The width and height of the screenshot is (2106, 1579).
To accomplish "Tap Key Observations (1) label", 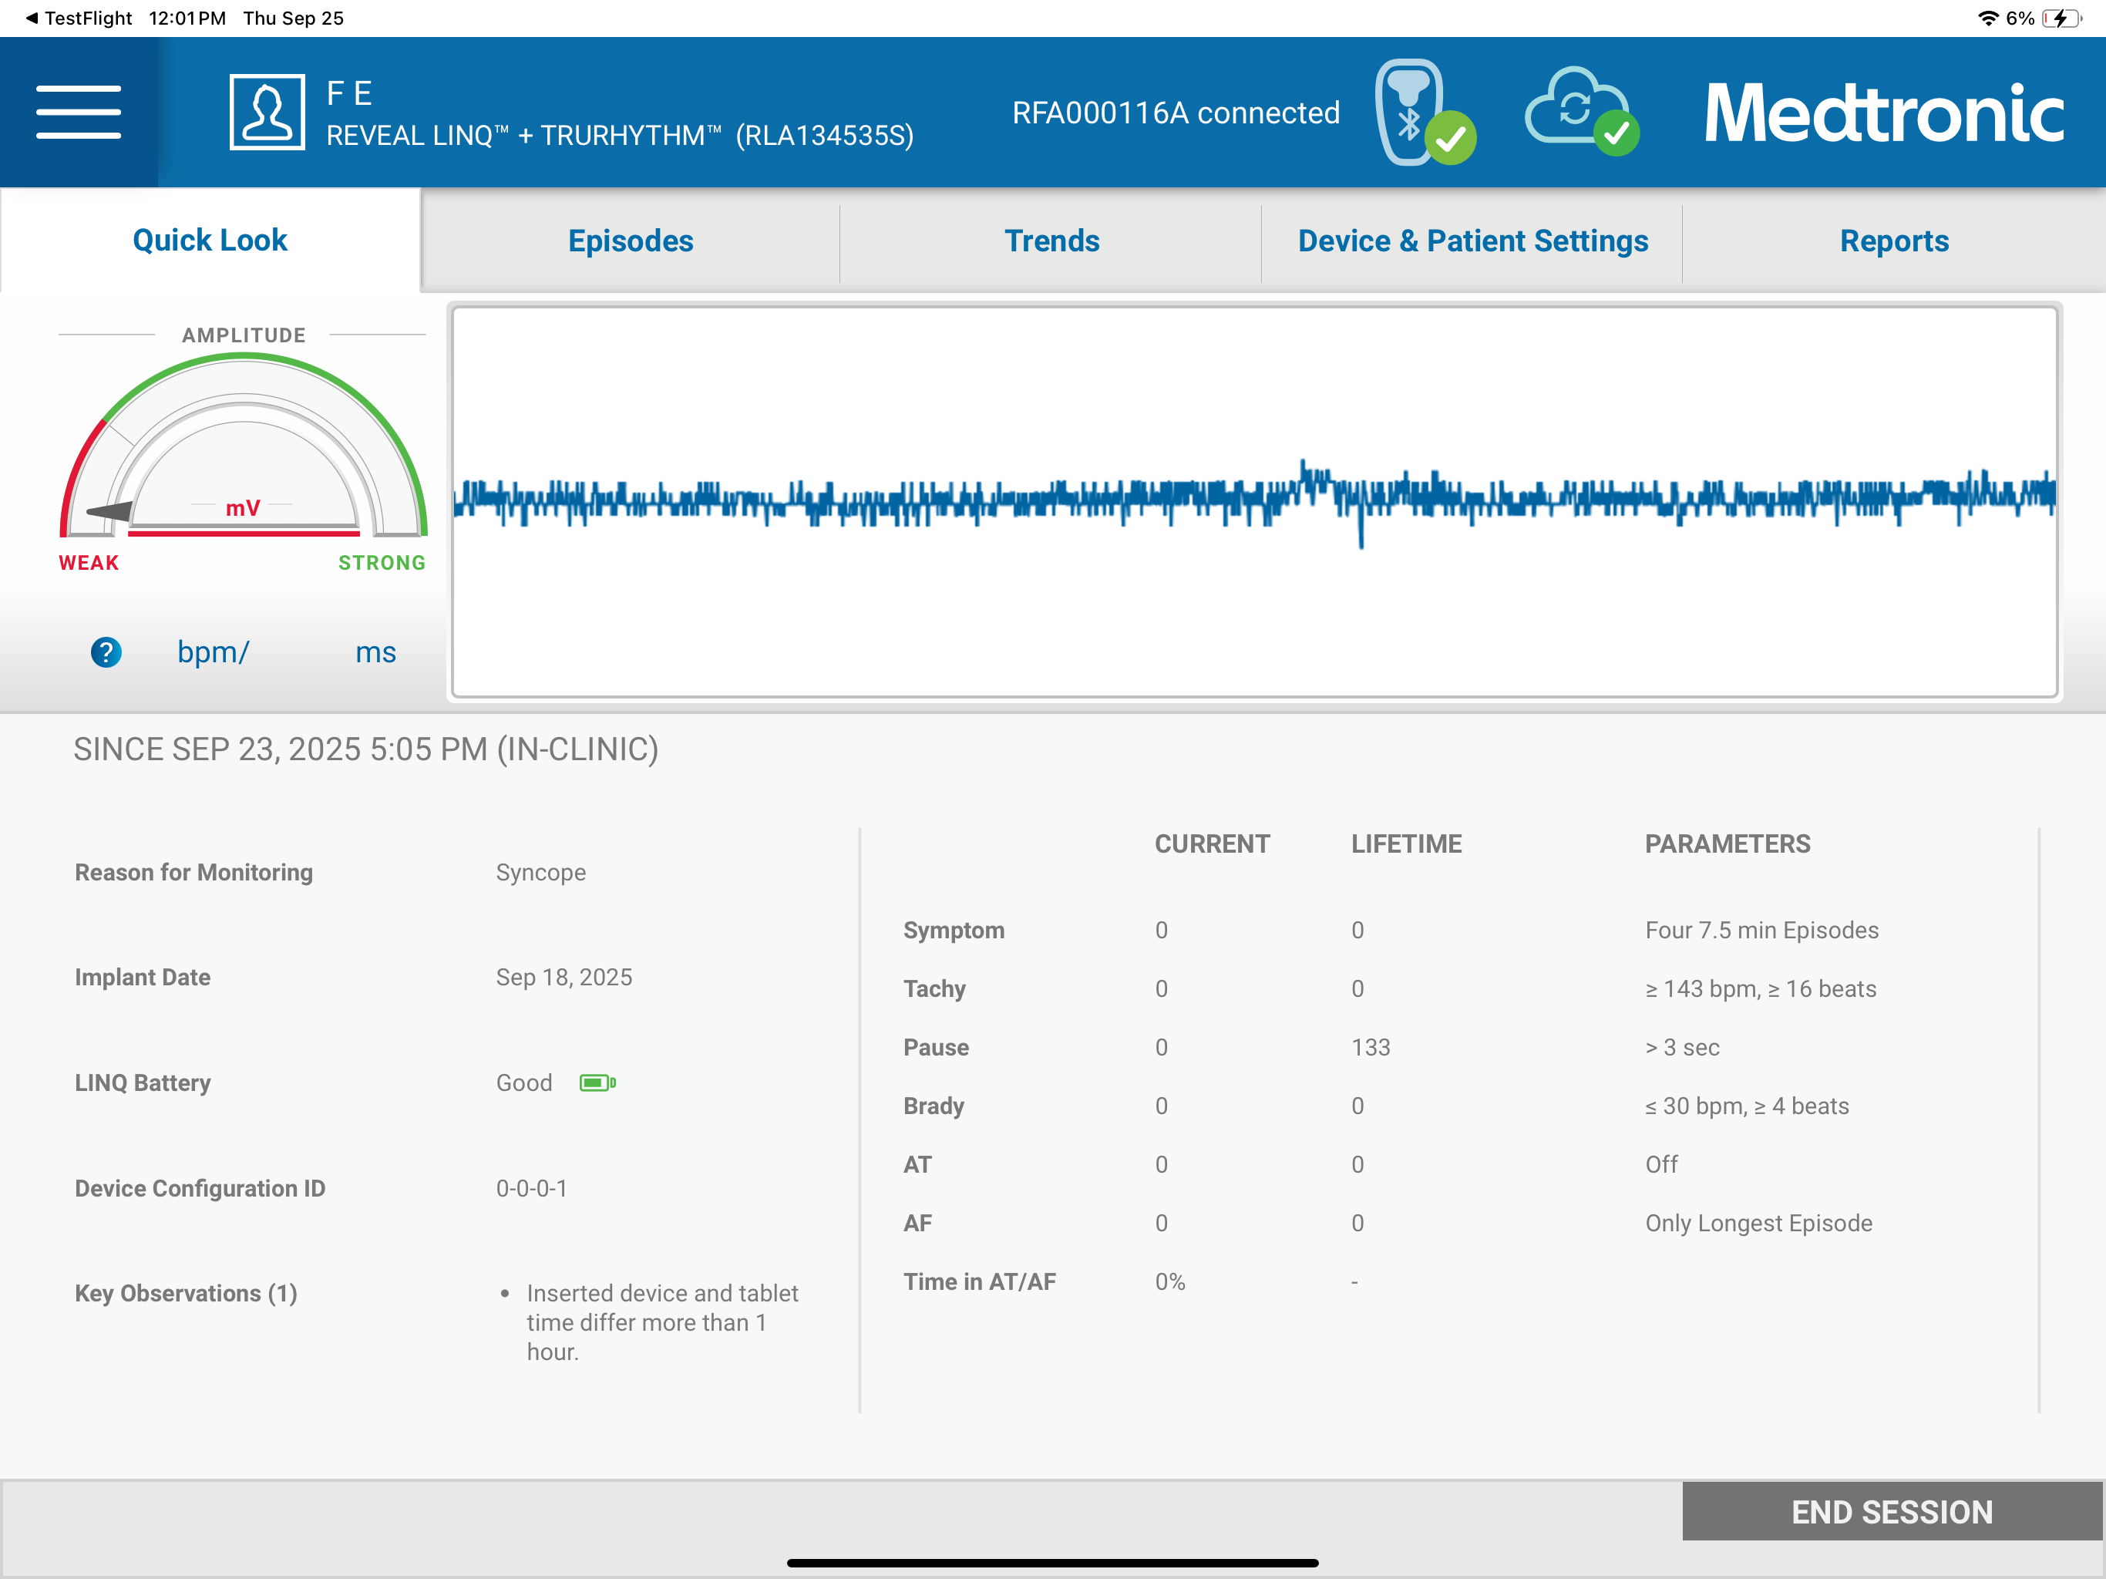I will tap(187, 1293).
